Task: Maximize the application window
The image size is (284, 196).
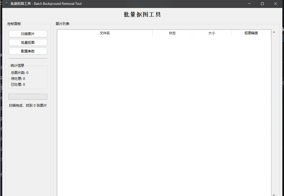Action: pyautogui.click(x=262, y=4)
